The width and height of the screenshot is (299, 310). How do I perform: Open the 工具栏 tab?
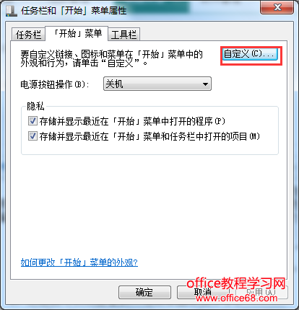[123, 35]
